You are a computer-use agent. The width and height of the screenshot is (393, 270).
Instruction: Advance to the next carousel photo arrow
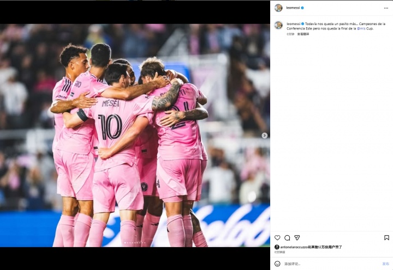[x=264, y=136]
